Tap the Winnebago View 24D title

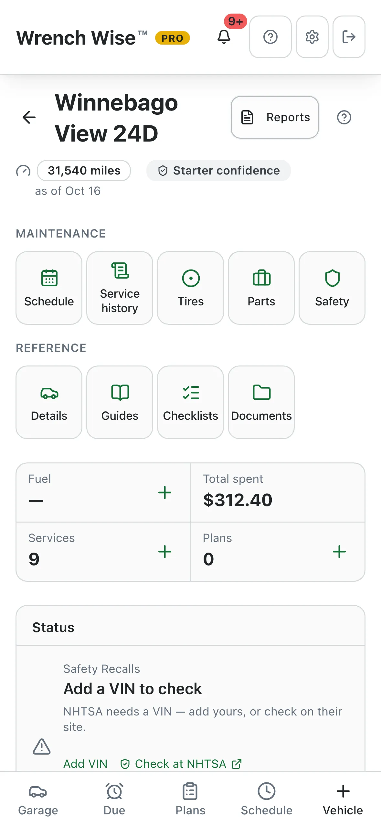pos(116,118)
